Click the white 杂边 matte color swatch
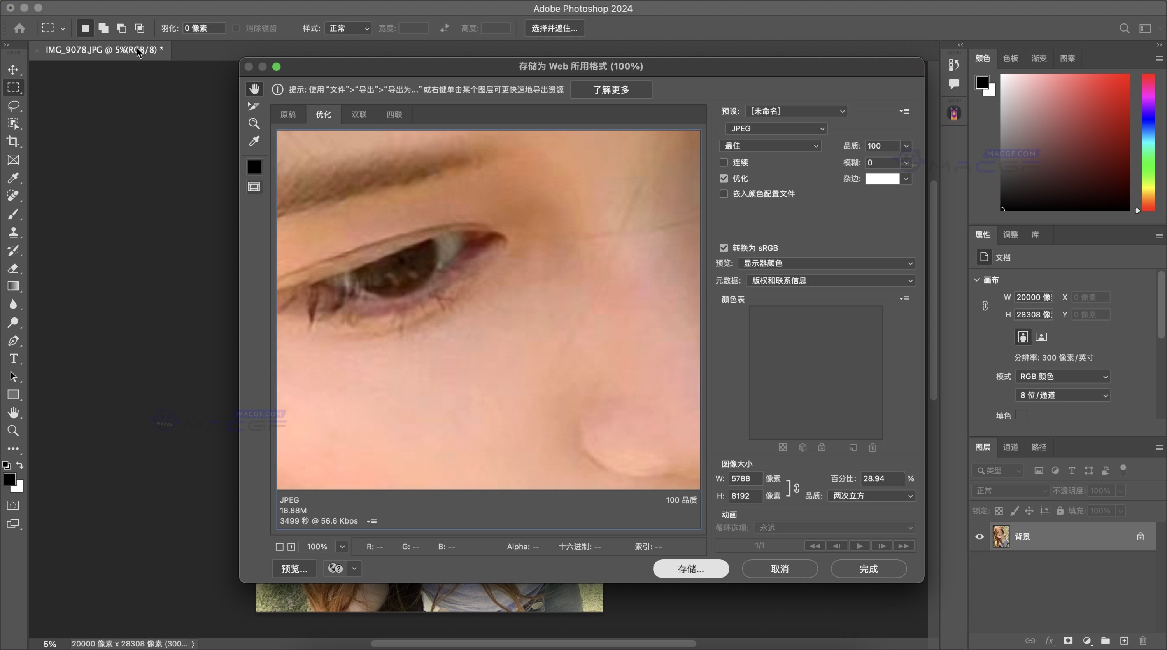1167x650 pixels. click(883, 179)
